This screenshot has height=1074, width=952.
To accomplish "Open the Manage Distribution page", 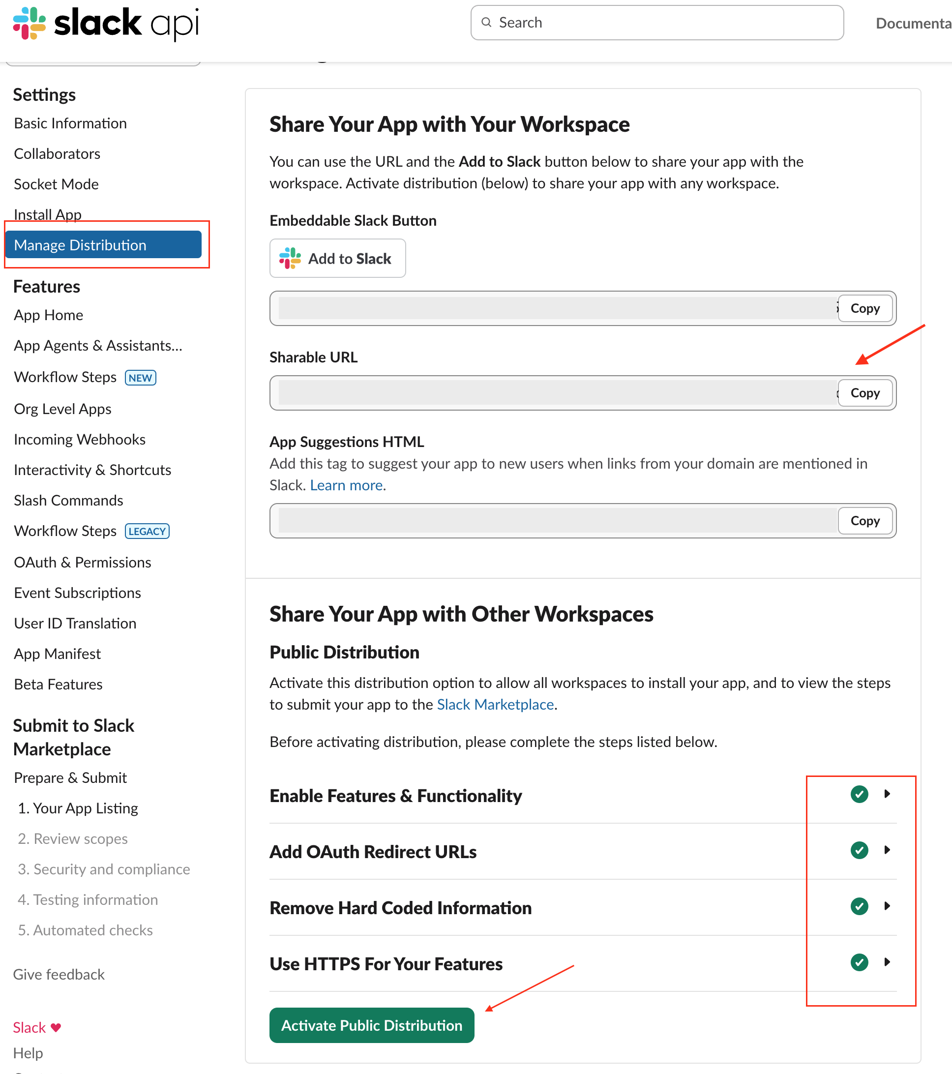I will (x=80, y=244).
